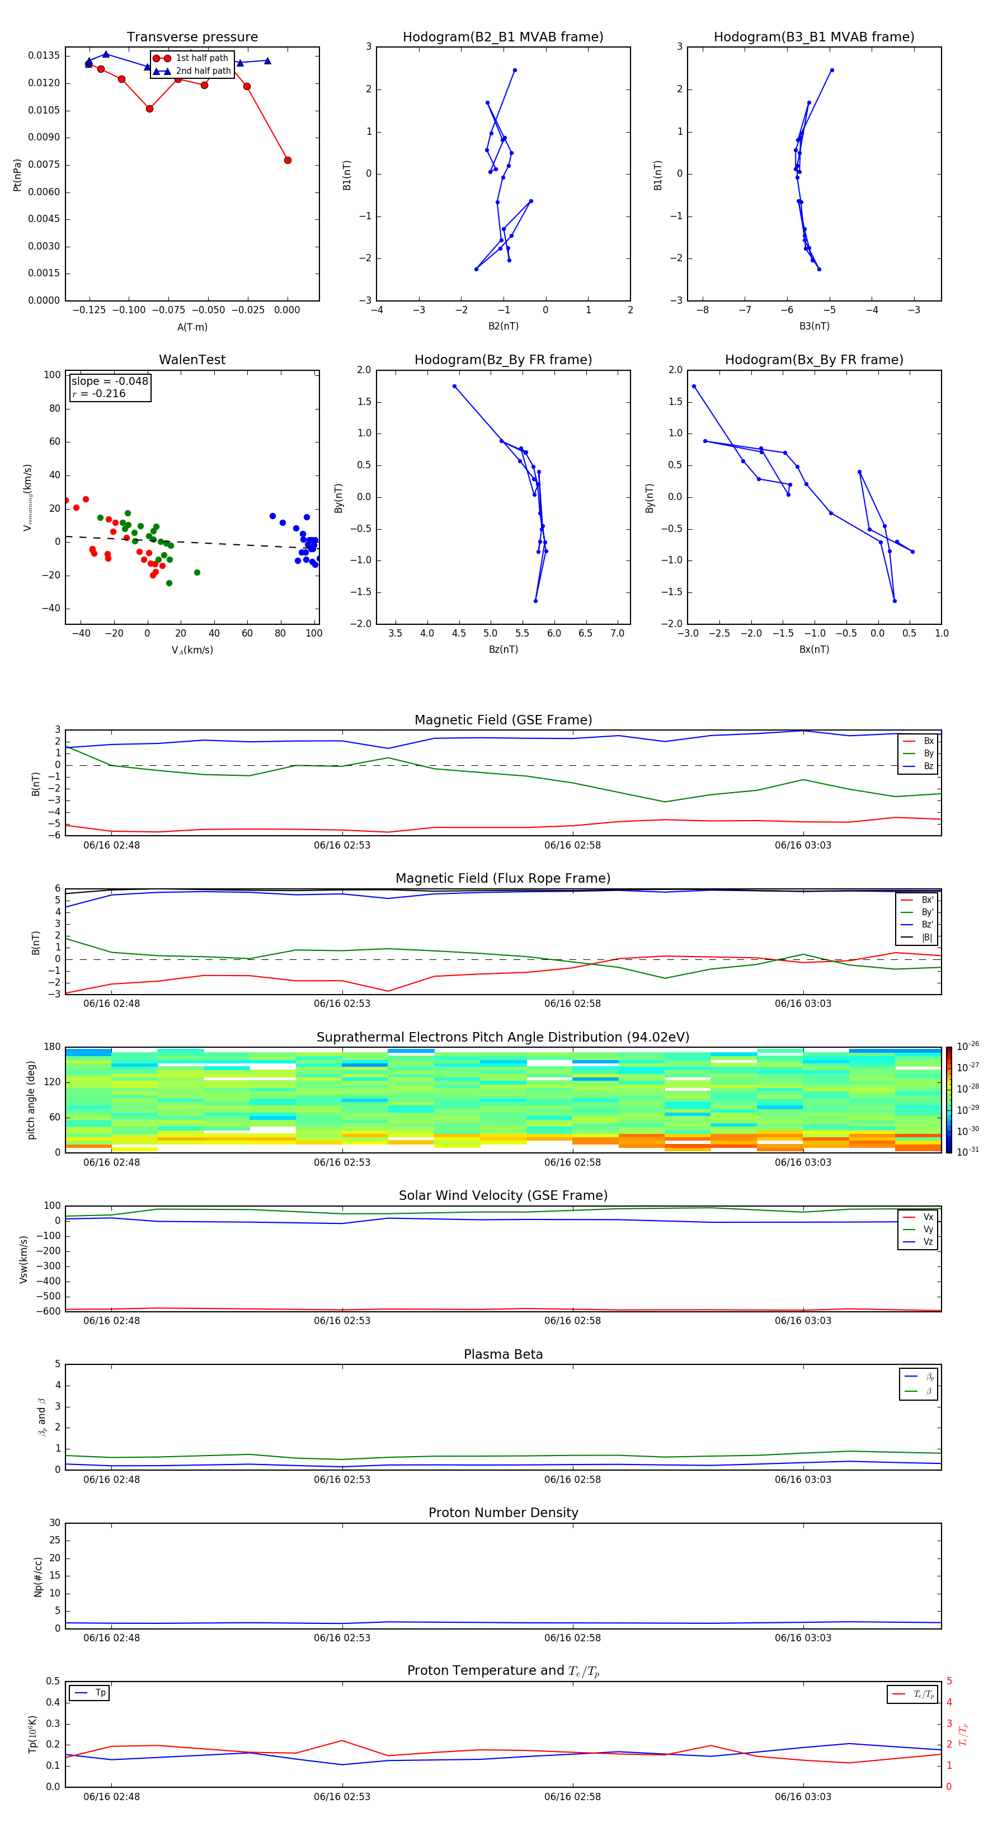Viewport: 1007px width, 1846px height.
Task: Select the 'slope = -0.048' annotation
Action: [x=110, y=382]
